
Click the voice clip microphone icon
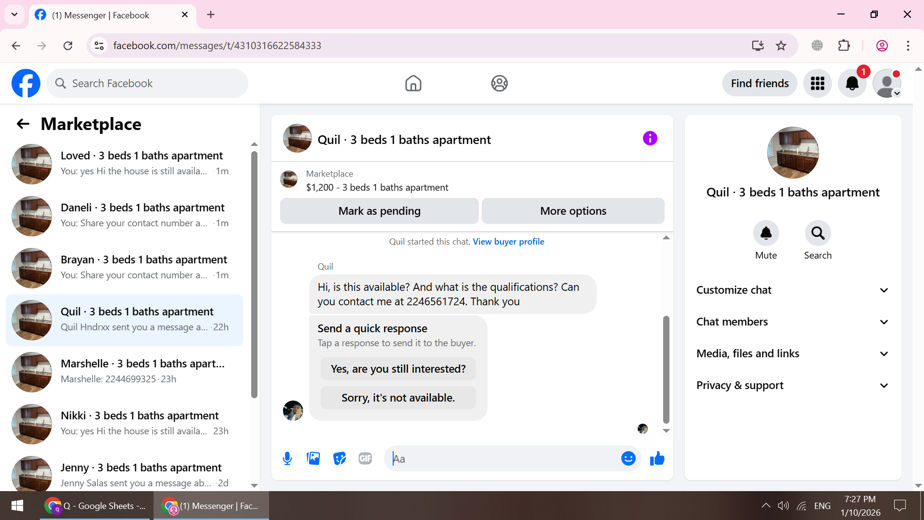(287, 458)
